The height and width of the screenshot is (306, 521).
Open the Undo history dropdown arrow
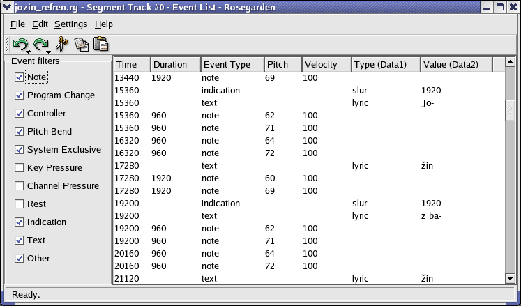tap(29, 52)
